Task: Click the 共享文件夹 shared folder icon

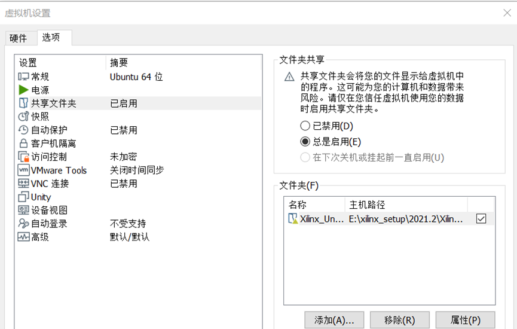Action: pos(23,103)
